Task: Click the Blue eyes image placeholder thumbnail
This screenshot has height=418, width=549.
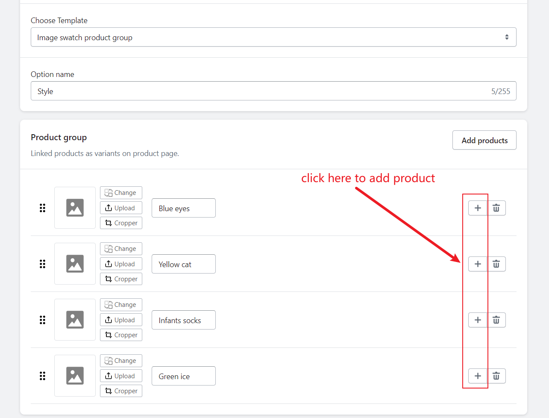Action: [75, 208]
